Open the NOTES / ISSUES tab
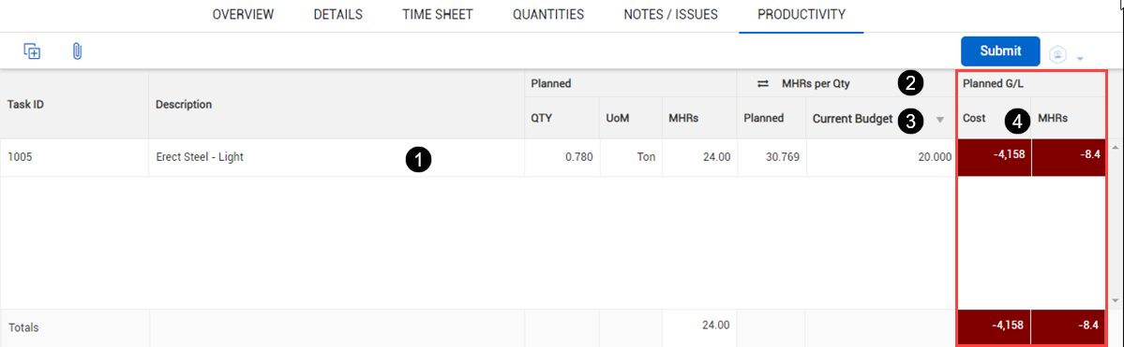 671,14
